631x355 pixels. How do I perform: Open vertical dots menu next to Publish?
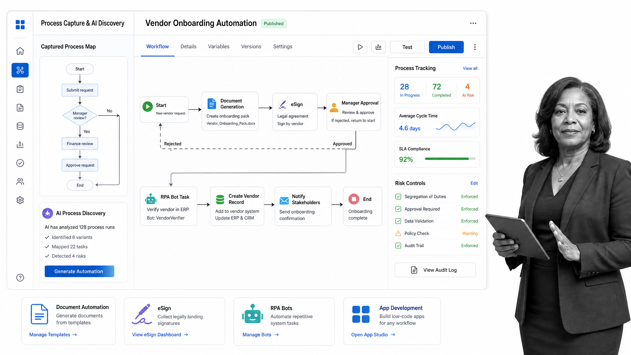pos(475,47)
